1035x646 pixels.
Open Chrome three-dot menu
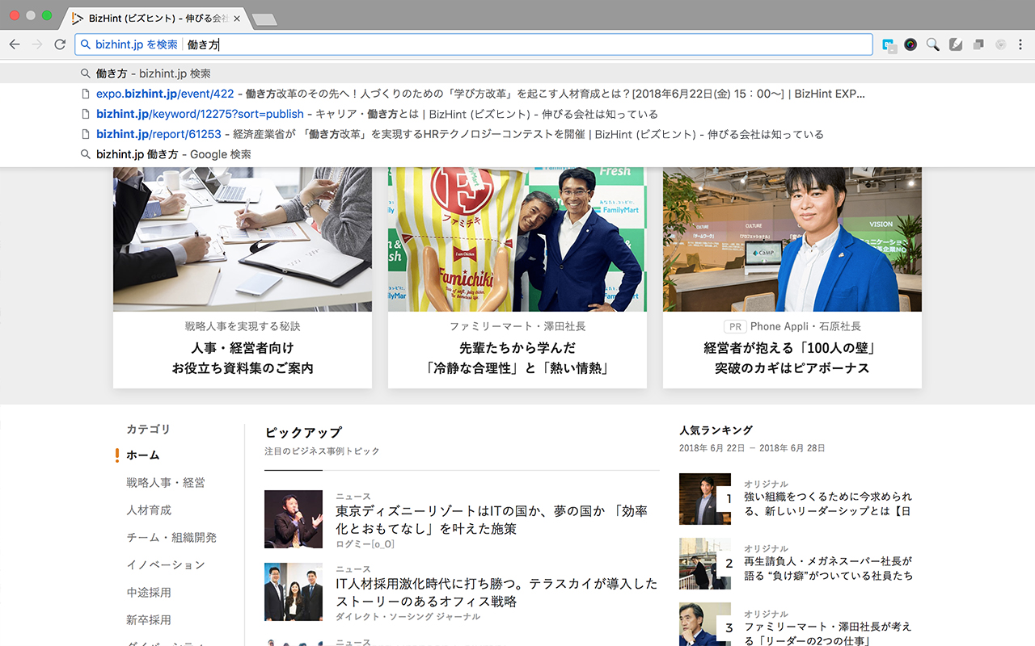click(x=1021, y=44)
